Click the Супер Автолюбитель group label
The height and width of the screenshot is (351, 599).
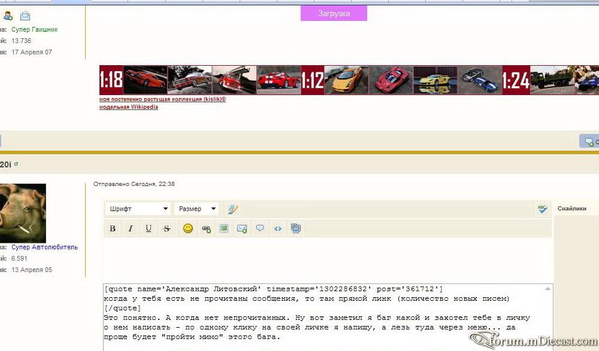(44, 247)
